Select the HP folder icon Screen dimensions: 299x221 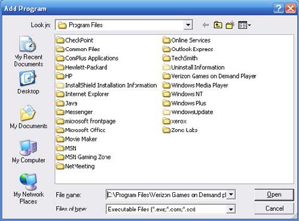(60, 76)
